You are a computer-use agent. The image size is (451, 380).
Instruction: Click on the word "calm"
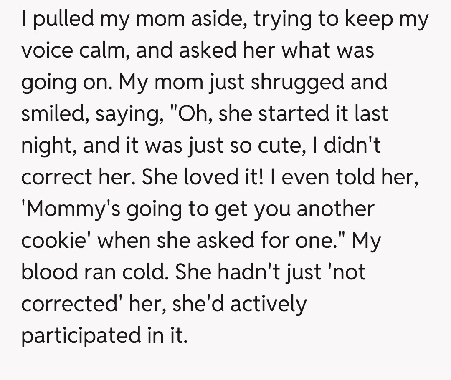click(x=107, y=51)
